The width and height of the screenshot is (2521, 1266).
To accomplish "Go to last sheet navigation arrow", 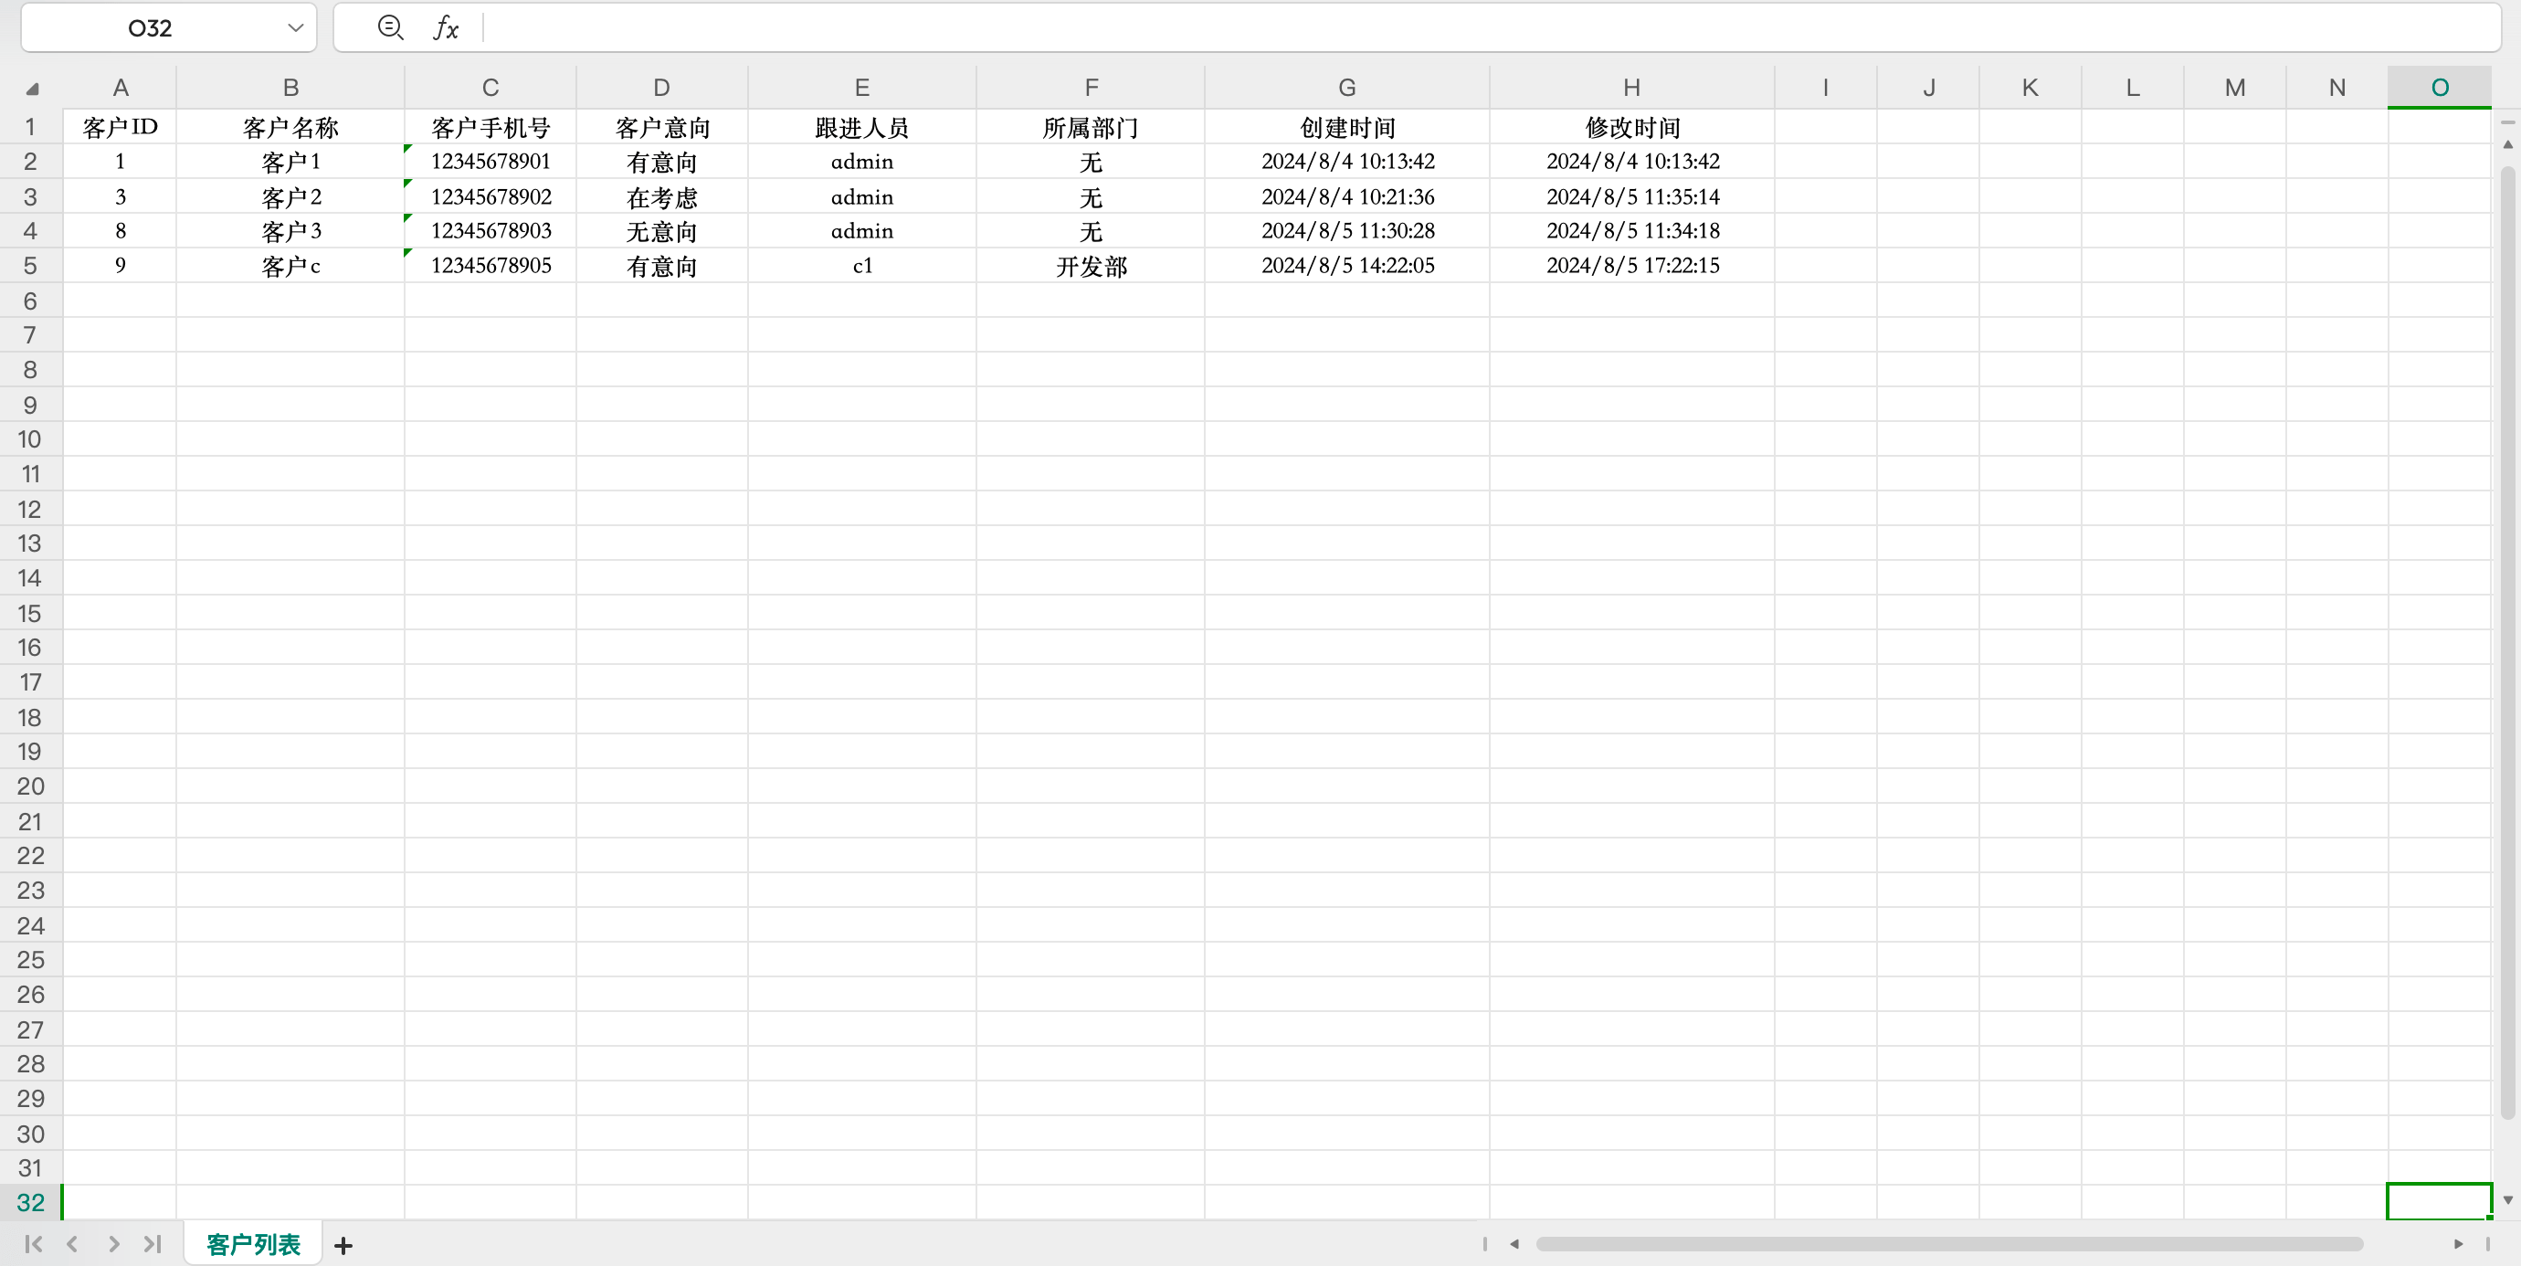I will coord(153,1243).
